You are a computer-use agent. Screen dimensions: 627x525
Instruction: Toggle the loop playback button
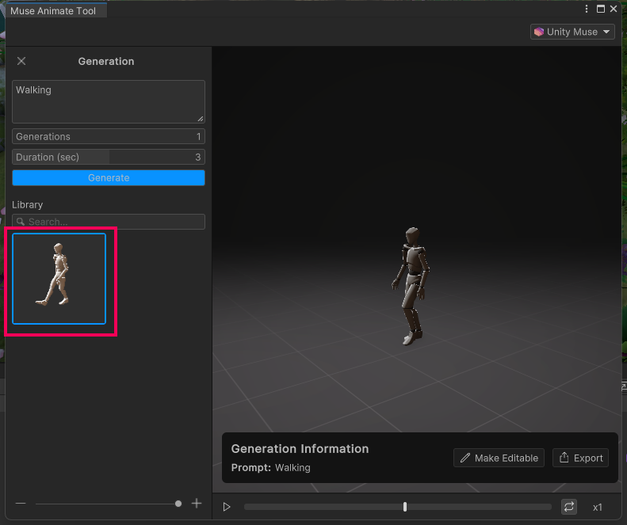(x=569, y=507)
